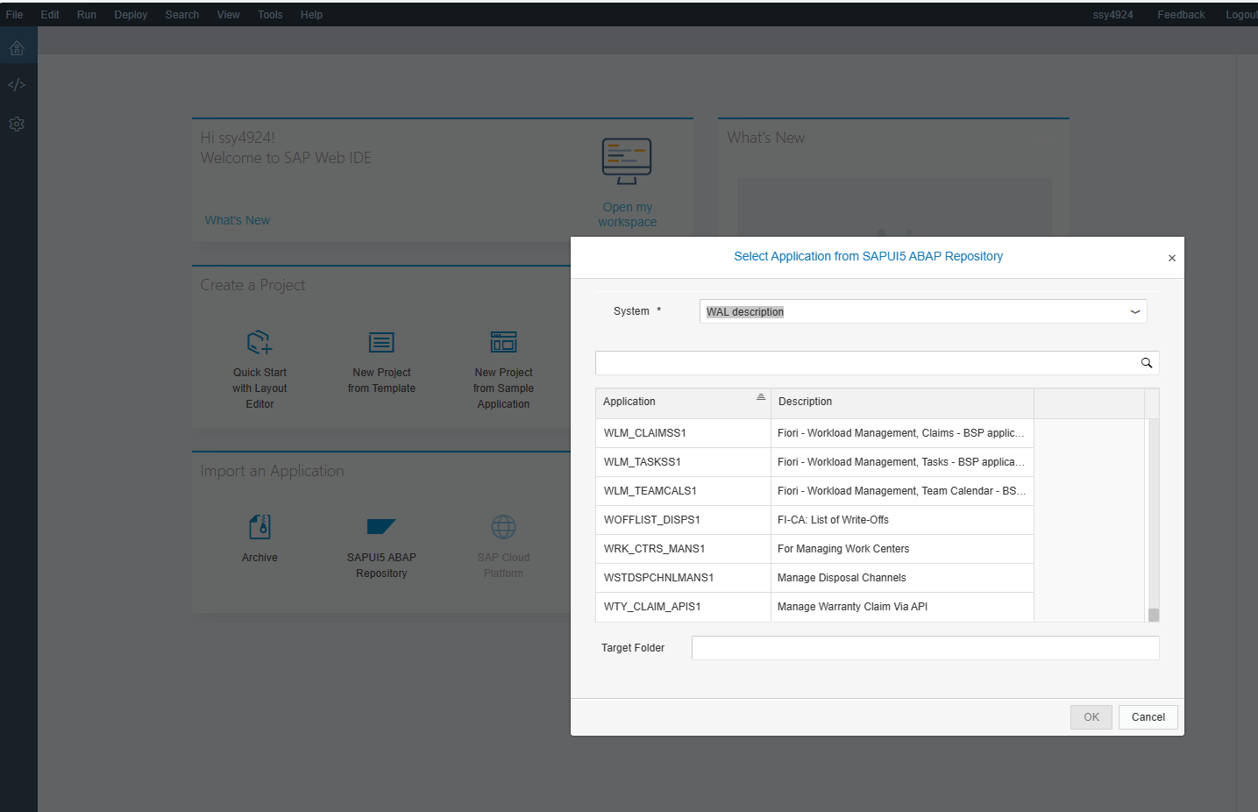The height and width of the screenshot is (812, 1258).
Task: Open the Edit menu
Action: 50,15
